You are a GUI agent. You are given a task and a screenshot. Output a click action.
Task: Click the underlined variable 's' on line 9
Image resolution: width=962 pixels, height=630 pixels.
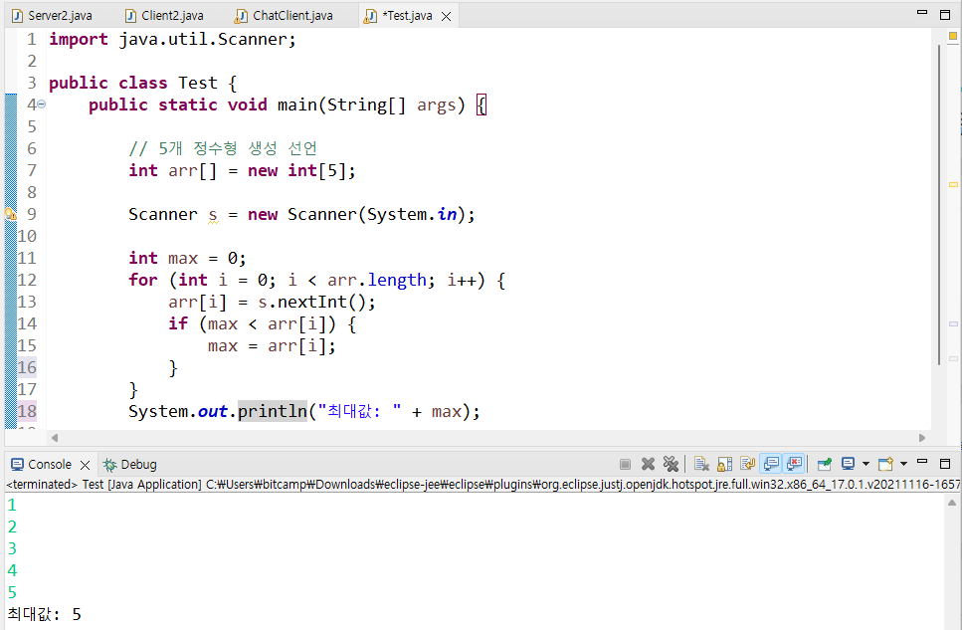pos(213,215)
